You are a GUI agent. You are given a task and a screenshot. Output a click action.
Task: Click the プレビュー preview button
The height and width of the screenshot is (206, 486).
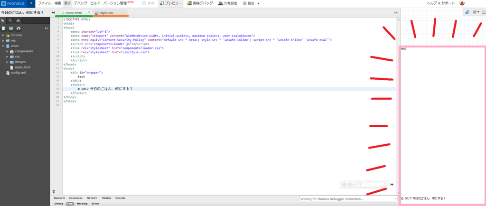[170, 3]
